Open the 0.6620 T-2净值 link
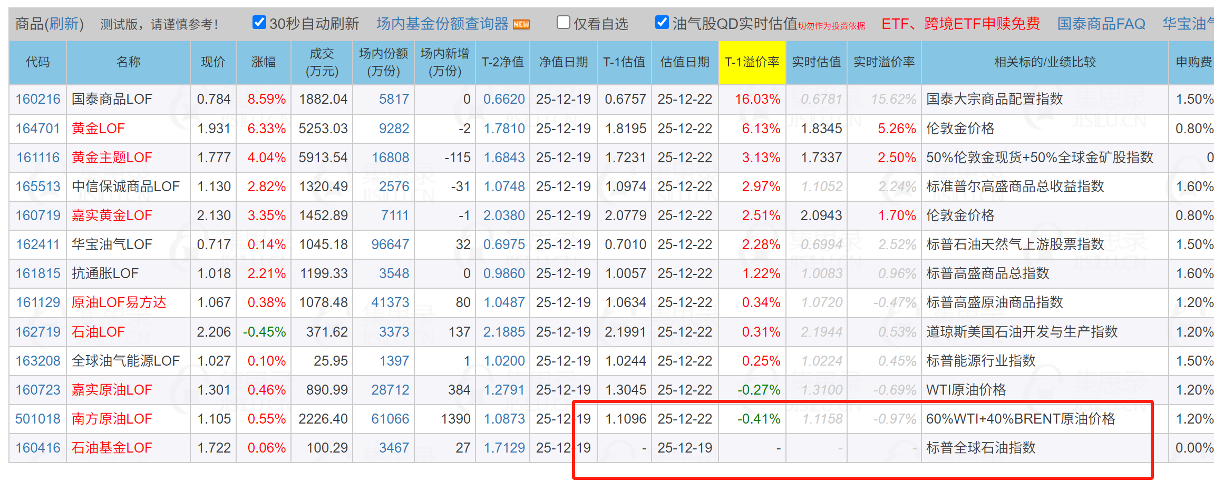Image resolution: width=1214 pixels, height=481 pixels. [503, 99]
